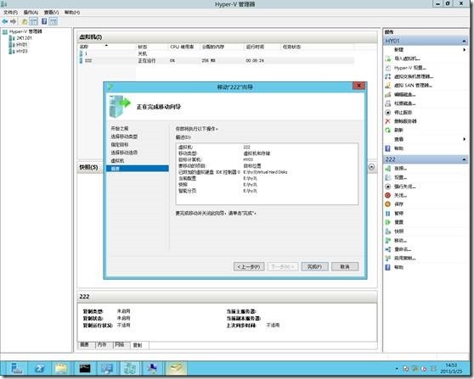Switch to the 复制 (Replication) bottom tab
This screenshot has width=474, height=379.
pyautogui.click(x=139, y=345)
